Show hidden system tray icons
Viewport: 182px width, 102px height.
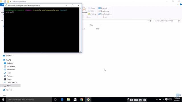click(157, 99)
